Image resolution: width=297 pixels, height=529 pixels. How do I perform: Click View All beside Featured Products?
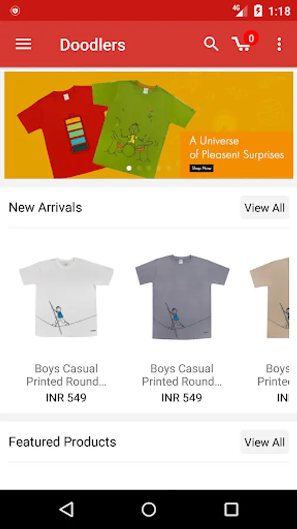[265, 442]
